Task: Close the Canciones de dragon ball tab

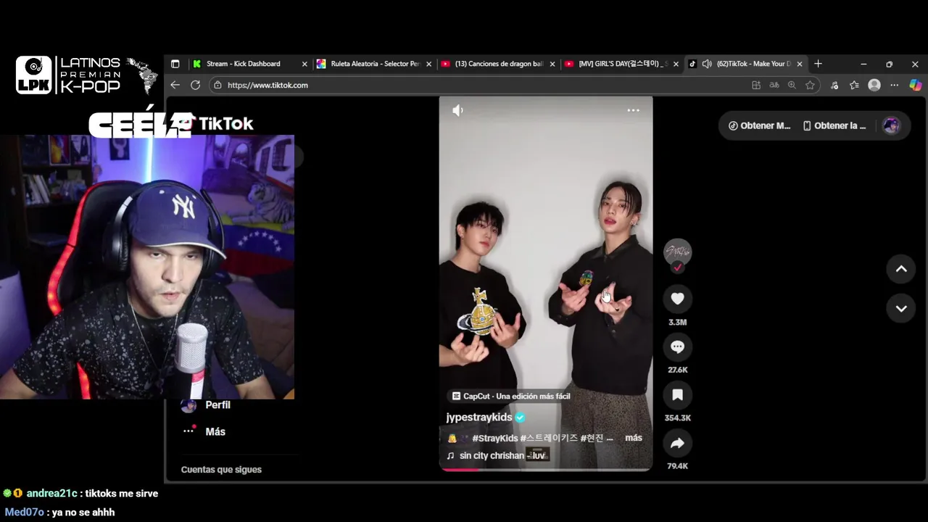Action: pyautogui.click(x=552, y=64)
